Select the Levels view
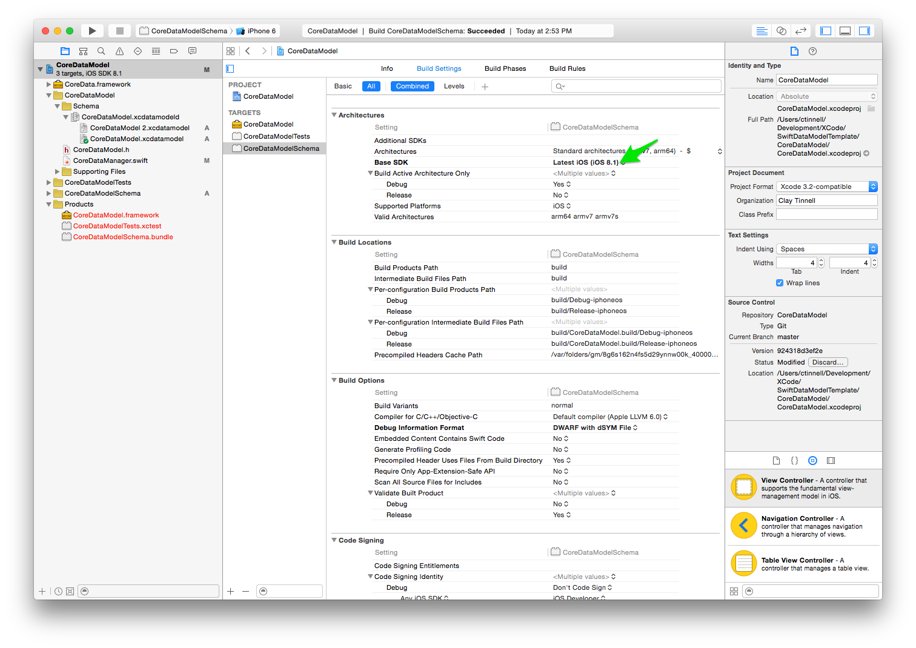 (x=454, y=86)
